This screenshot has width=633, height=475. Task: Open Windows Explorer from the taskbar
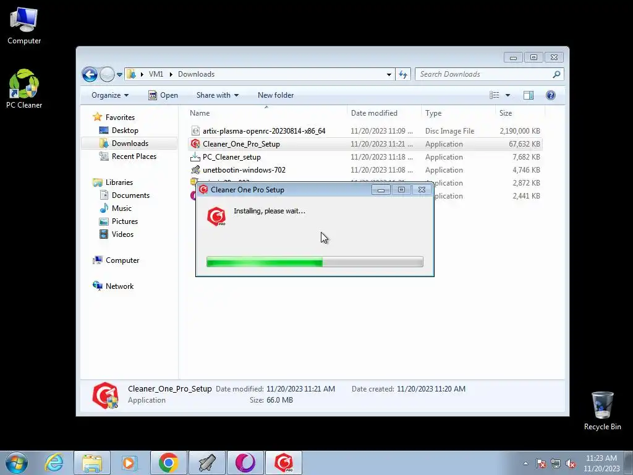(x=92, y=463)
